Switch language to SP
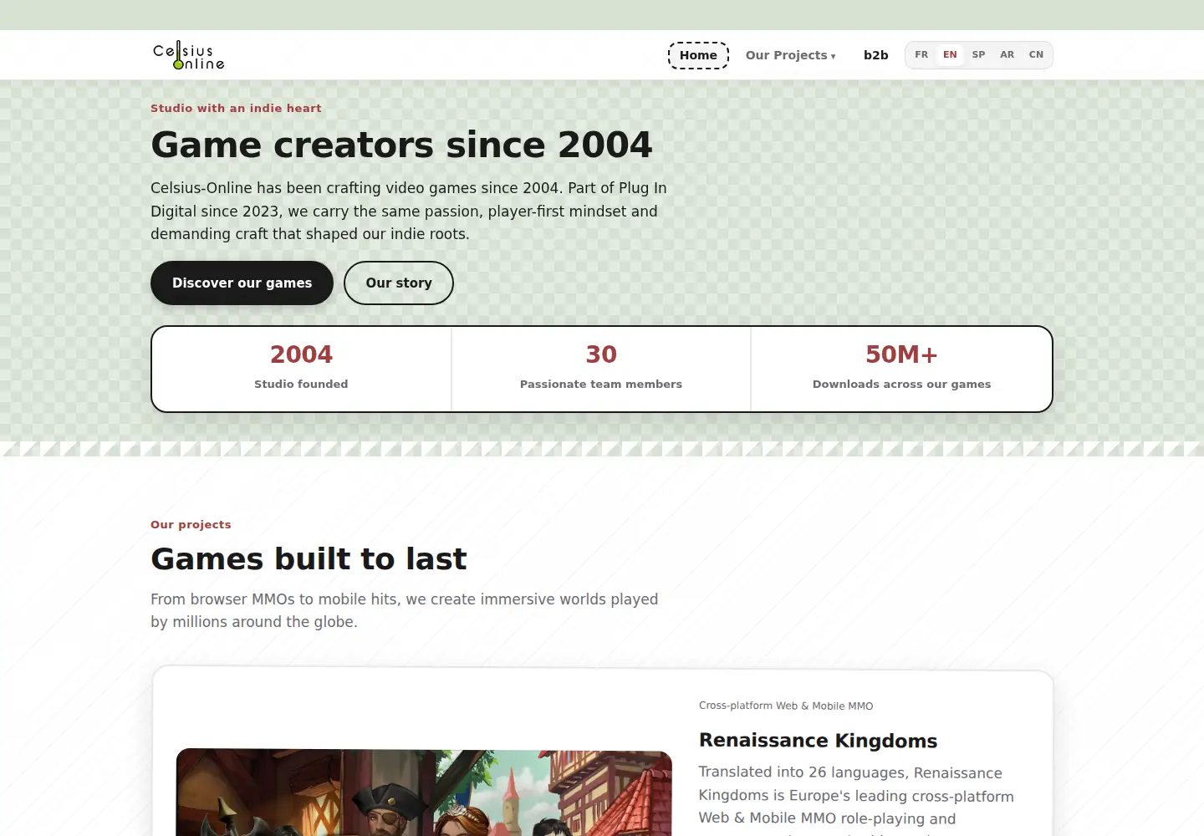This screenshot has height=836, width=1204. pos(978,55)
